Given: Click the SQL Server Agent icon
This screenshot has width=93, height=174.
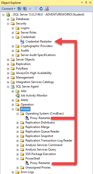Looking at the screenshot, I should click(x=13, y=86).
